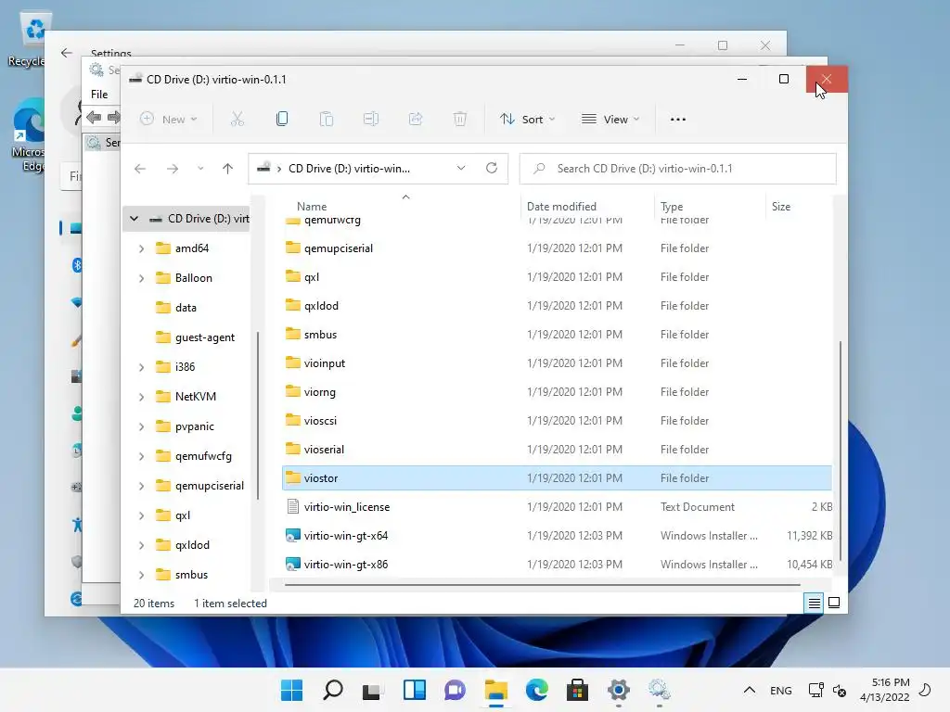
Task: Expand amd64 folder in navigation tree
Action: coord(141,248)
